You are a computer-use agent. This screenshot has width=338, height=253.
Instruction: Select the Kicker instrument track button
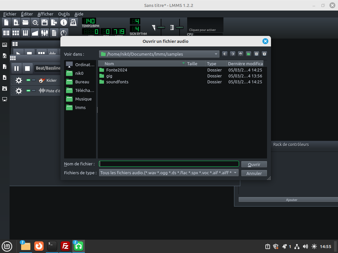[x=49, y=80]
